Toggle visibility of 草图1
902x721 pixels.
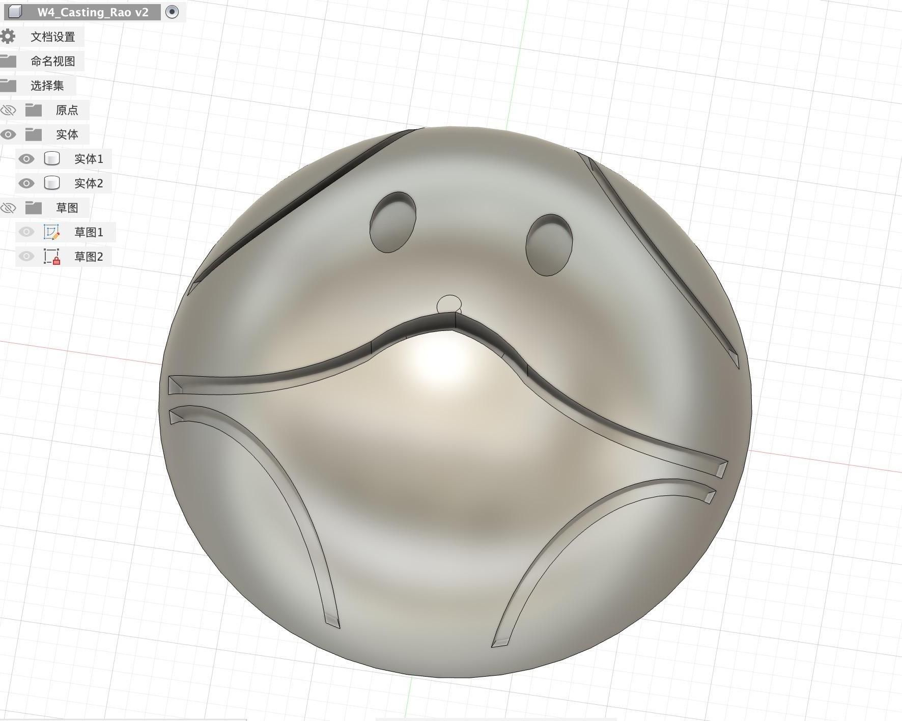(x=26, y=232)
